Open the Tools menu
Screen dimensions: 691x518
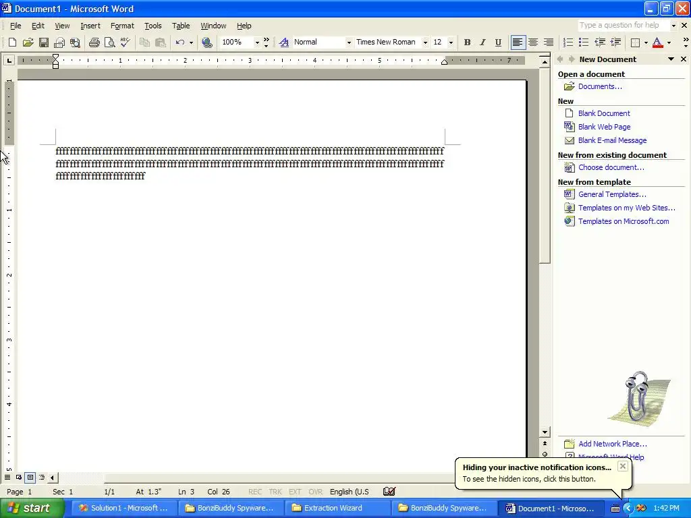[153, 26]
